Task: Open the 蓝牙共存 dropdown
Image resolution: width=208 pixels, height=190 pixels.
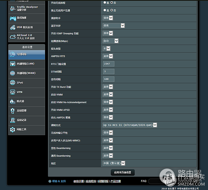Action: pos(113,26)
